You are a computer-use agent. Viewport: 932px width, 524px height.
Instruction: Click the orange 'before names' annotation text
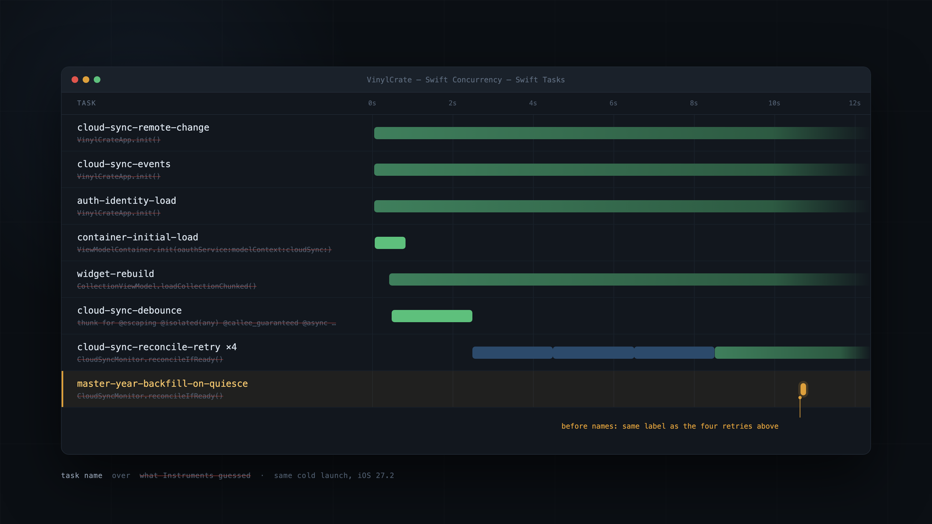[670, 426]
